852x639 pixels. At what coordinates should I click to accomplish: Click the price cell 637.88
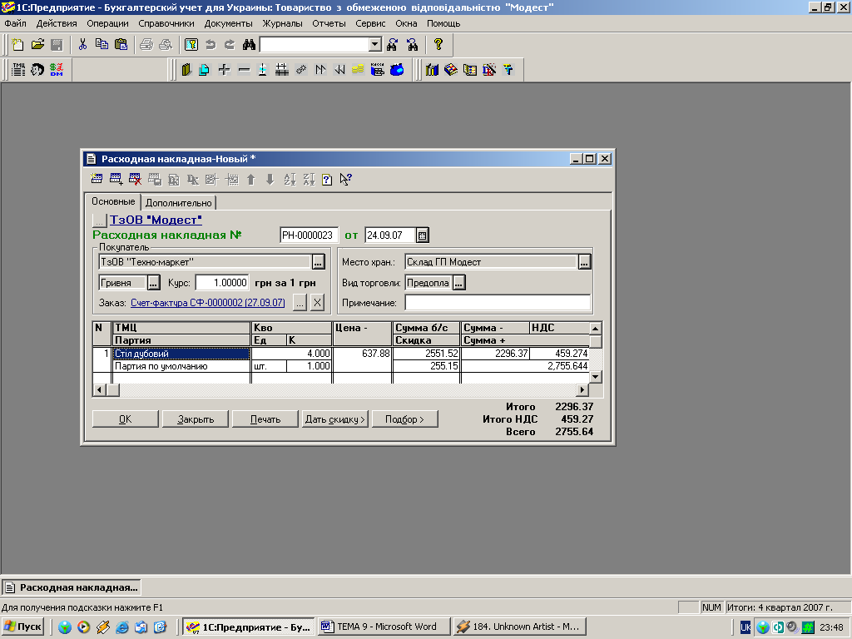(362, 354)
